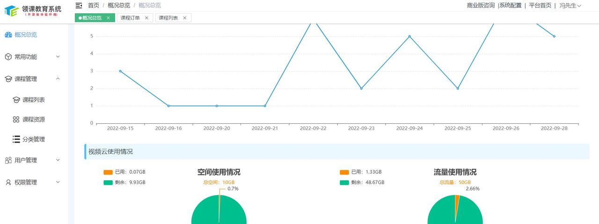Screen dimensions: 599x224
Task: Click the 2022-09-22 axis label
Action: pyautogui.click(x=313, y=128)
